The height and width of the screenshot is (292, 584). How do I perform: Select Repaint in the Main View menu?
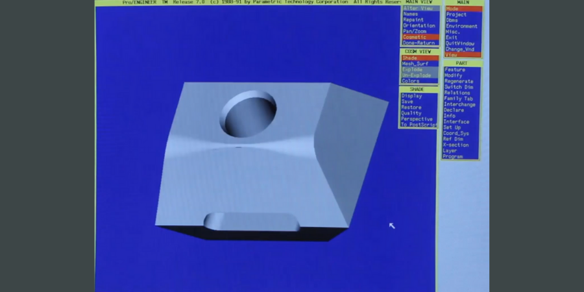pyautogui.click(x=413, y=19)
